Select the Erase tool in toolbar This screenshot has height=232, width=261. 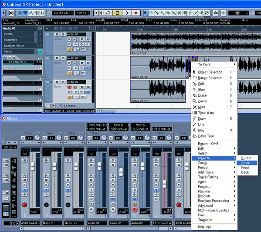[168, 13]
